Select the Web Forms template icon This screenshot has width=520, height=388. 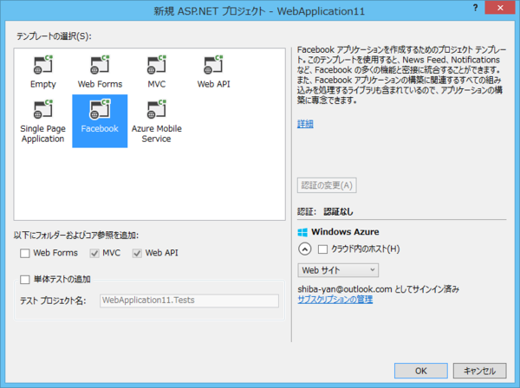tap(100, 65)
